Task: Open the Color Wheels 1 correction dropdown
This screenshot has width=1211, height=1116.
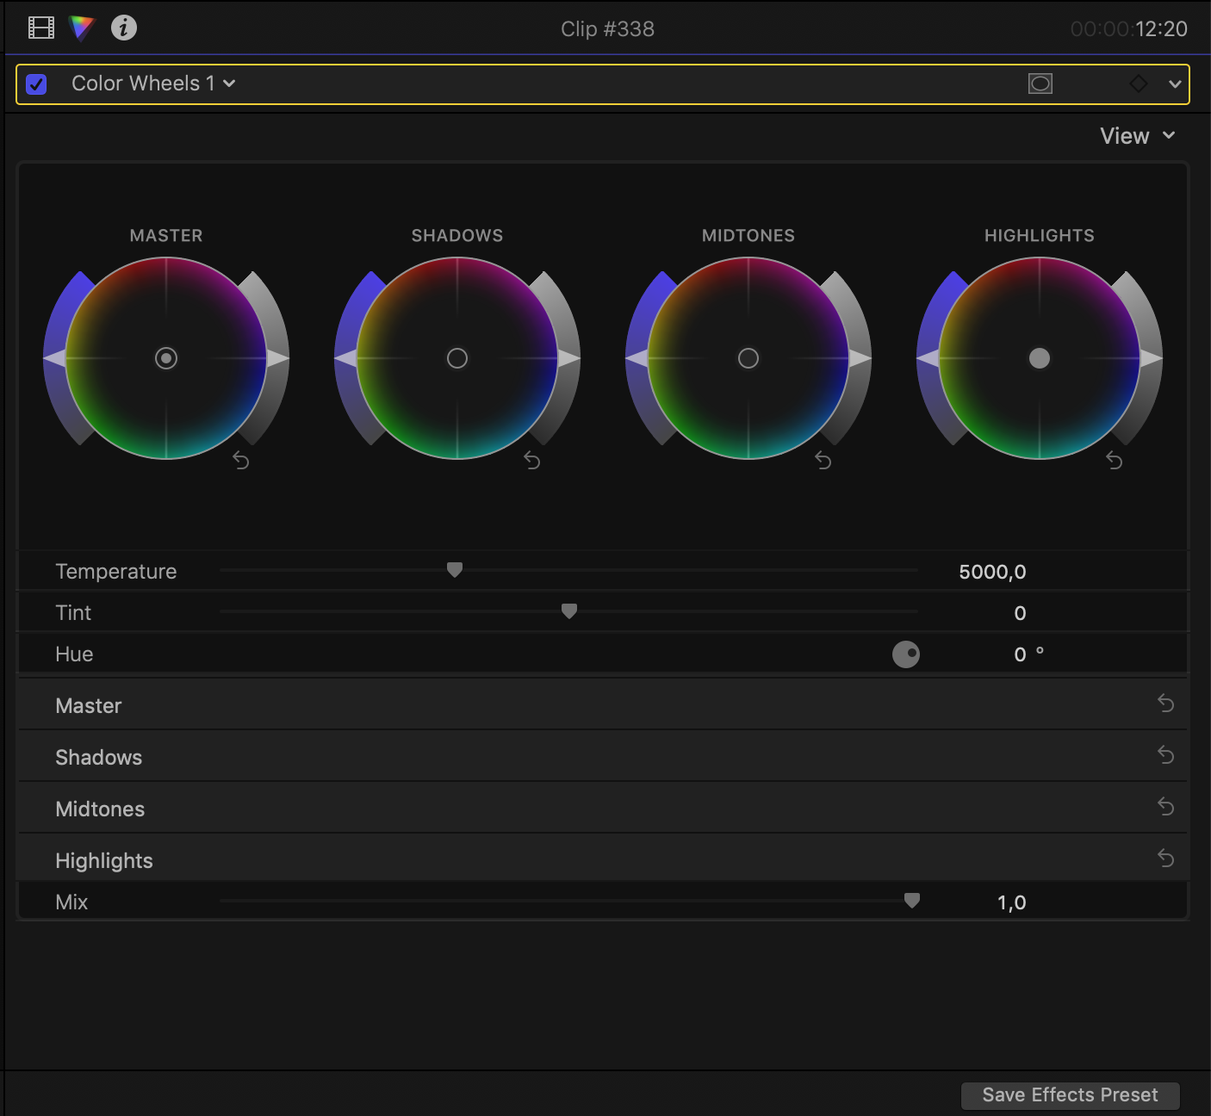Action: pyautogui.click(x=153, y=84)
